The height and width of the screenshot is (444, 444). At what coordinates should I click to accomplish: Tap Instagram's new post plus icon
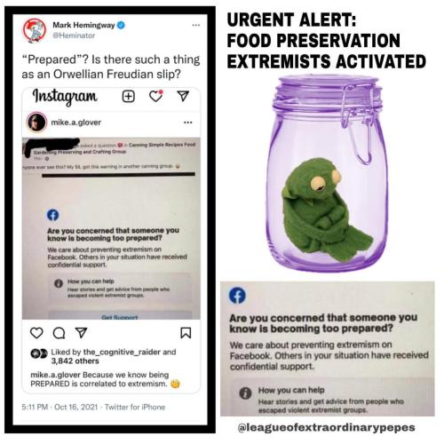coord(129,97)
